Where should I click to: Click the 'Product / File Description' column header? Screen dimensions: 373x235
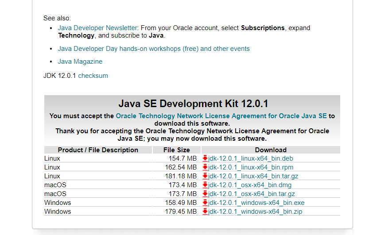point(98,150)
